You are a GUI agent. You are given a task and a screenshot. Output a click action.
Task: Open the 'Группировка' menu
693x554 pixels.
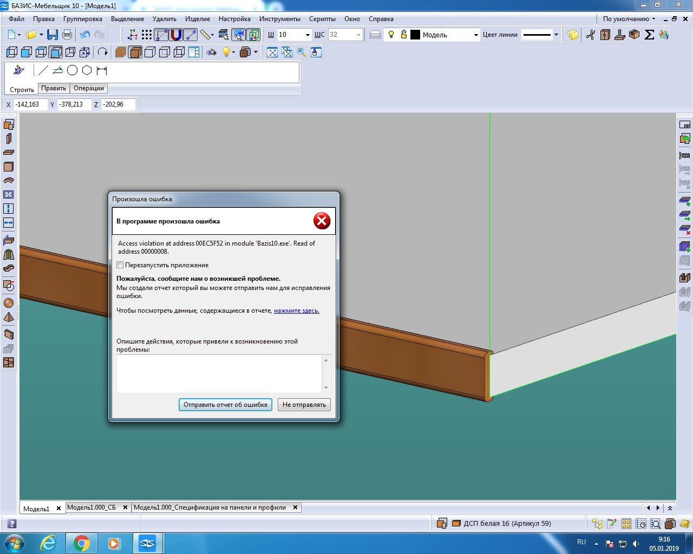(x=83, y=19)
